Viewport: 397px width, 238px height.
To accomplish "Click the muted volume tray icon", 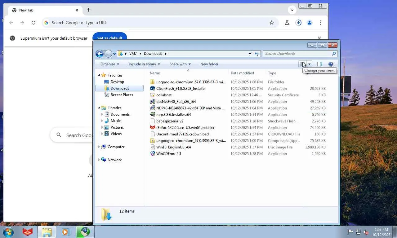I will [366, 232].
